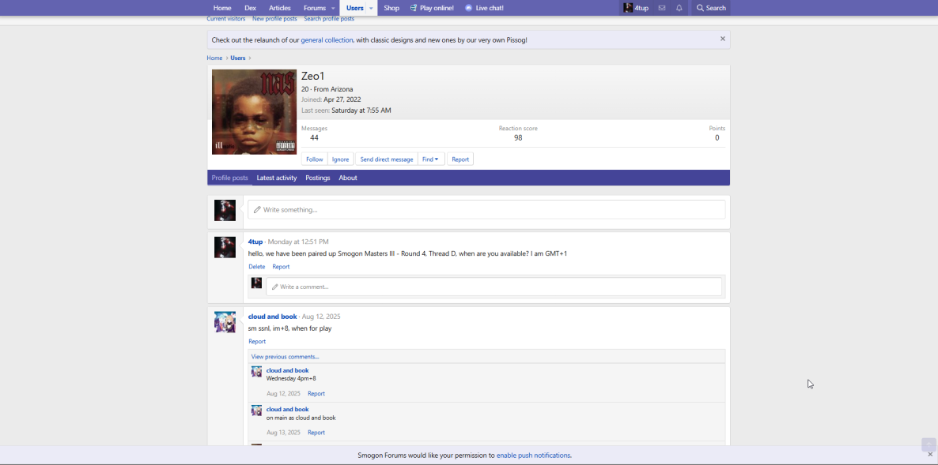Open Play online! from the navbar
The height and width of the screenshot is (465, 938).
tap(432, 8)
